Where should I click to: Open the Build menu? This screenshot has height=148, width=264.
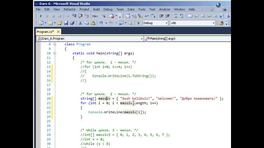coord(97,9)
